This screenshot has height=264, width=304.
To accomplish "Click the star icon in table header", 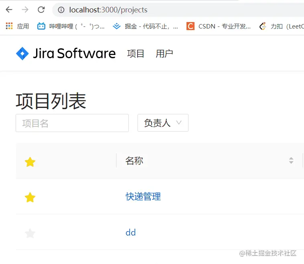I will 30,162.
